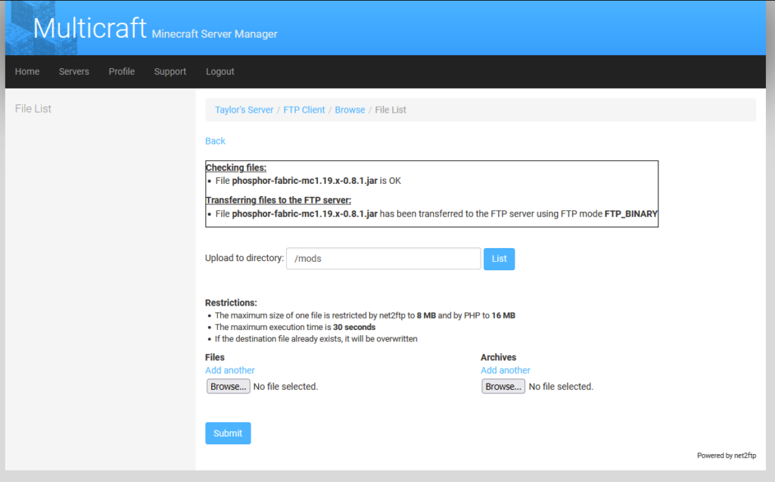This screenshot has width=775, height=482.
Task: Click the Browse breadcrumb link
Action: point(350,109)
